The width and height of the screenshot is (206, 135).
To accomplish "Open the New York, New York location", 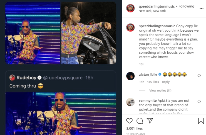I will pyautogui.click(x=152, y=11).
